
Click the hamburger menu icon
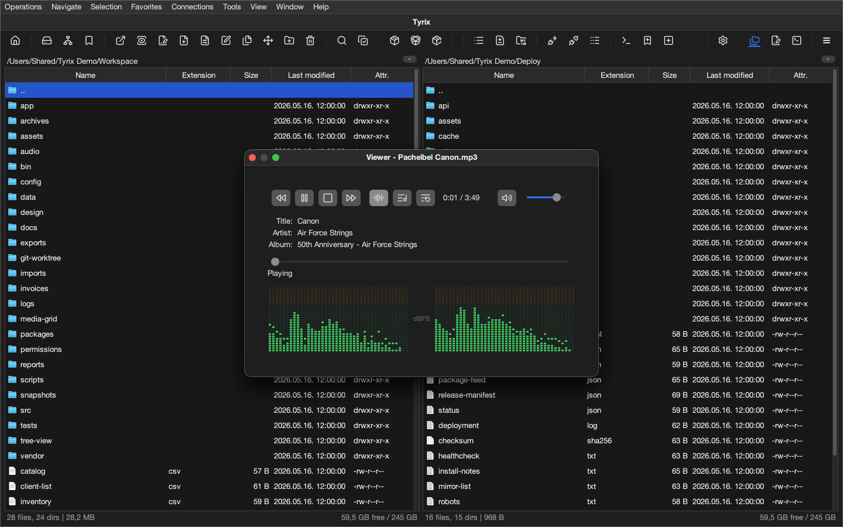tap(827, 40)
